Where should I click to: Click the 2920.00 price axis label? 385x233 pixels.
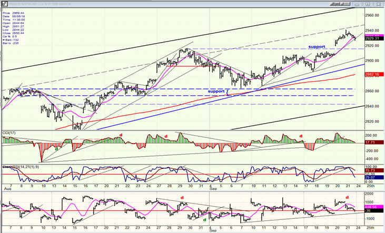(373, 46)
